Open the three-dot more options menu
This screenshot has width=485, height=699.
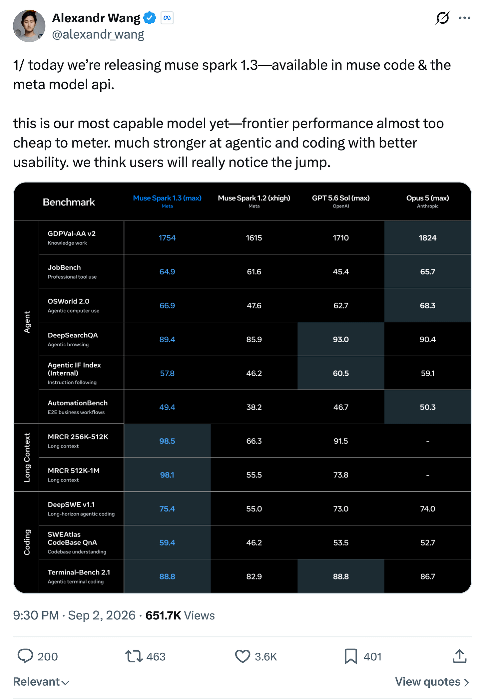coord(464,18)
